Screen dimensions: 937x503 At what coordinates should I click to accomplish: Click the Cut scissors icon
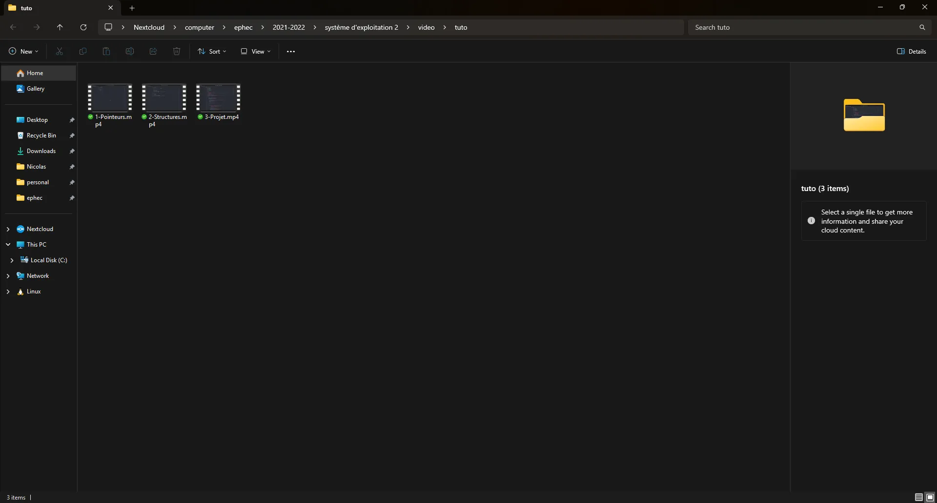click(x=60, y=51)
